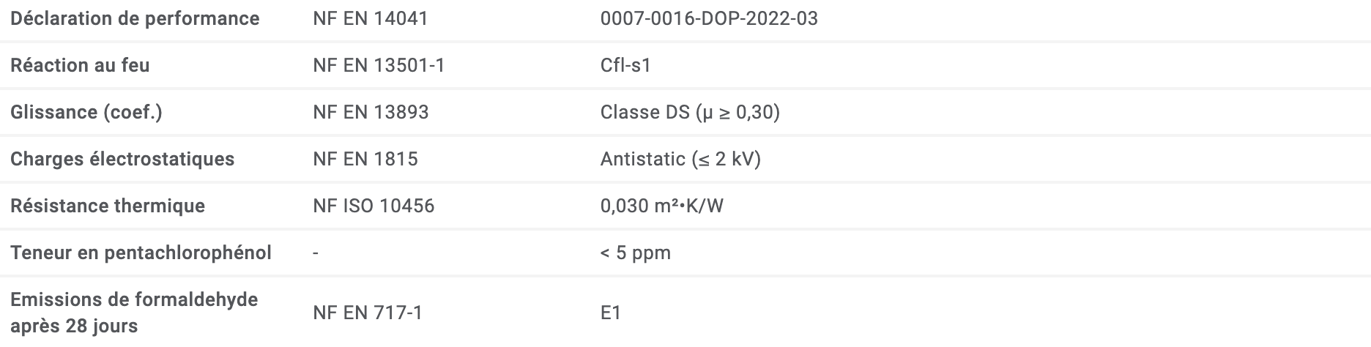Click the 'Classe DS (μ ≥ 0,30)' value
The width and height of the screenshot is (1371, 347).
[690, 112]
